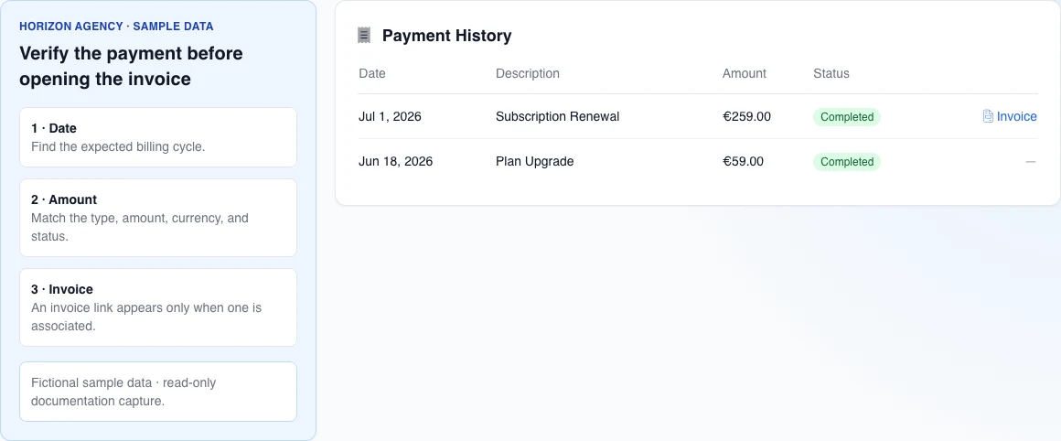
Task: Click the Completed badge for Plan Upgrade
Action: pos(846,162)
